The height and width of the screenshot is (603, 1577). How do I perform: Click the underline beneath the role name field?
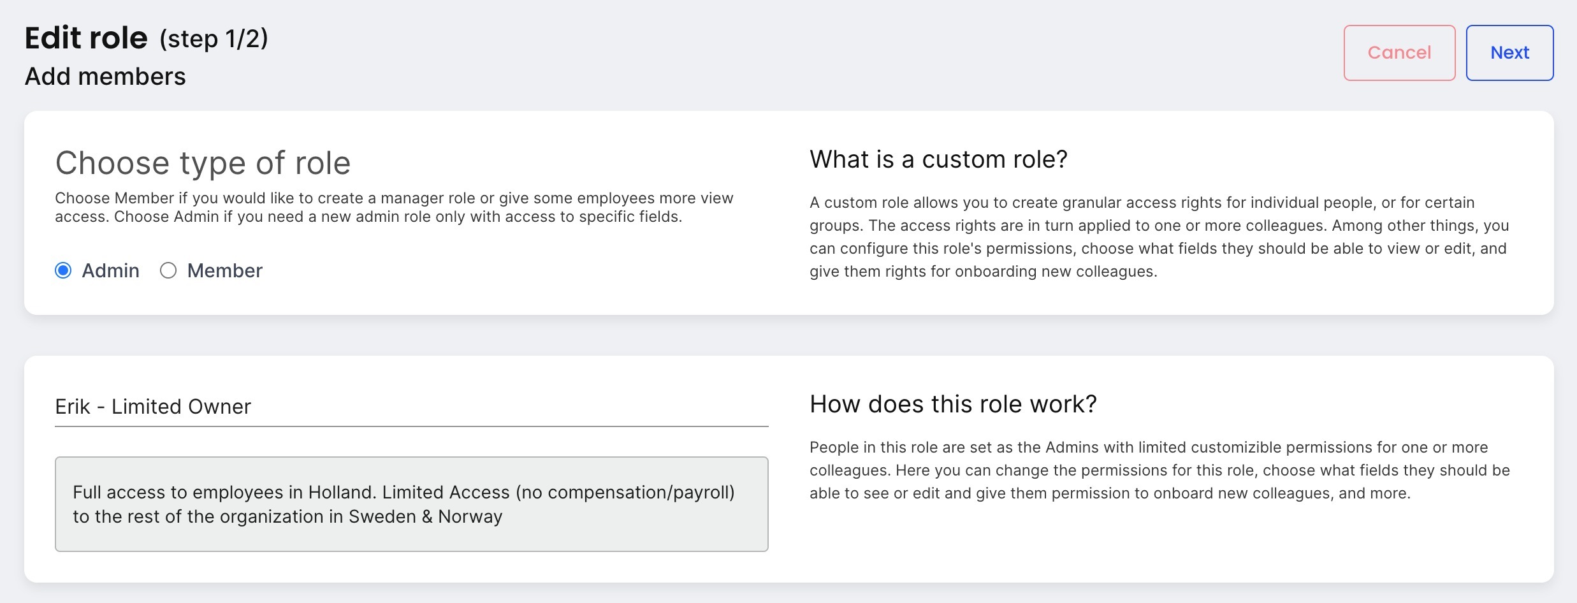click(411, 426)
